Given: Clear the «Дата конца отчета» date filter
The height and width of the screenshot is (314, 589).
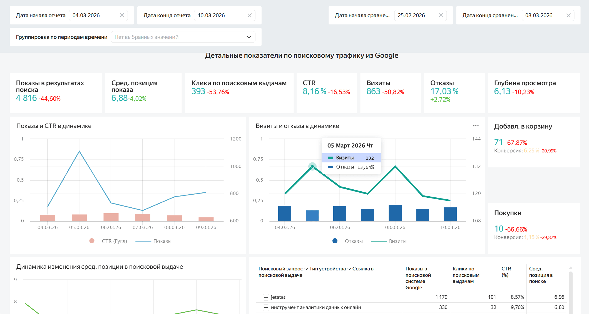Looking at the screenshot, I should click(x=249, y=15).
